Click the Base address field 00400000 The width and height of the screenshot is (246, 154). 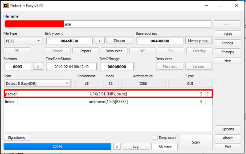[160, 41]
